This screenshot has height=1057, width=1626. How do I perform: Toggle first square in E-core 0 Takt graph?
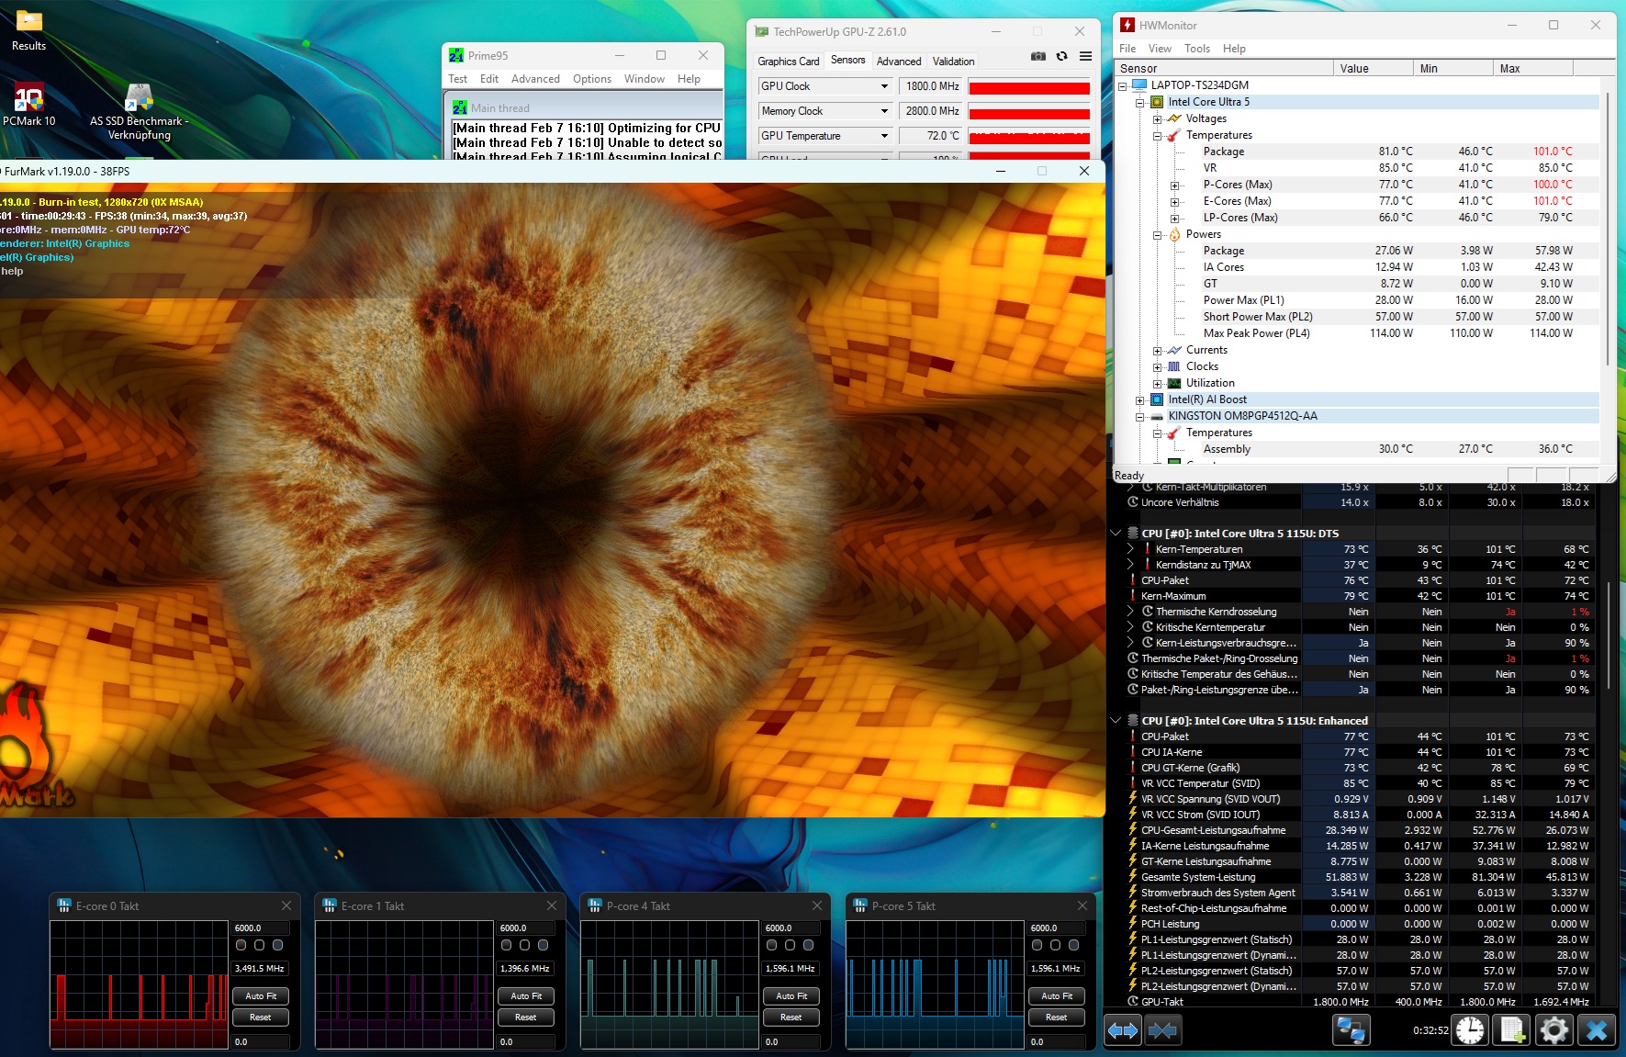tap(241, 945)
